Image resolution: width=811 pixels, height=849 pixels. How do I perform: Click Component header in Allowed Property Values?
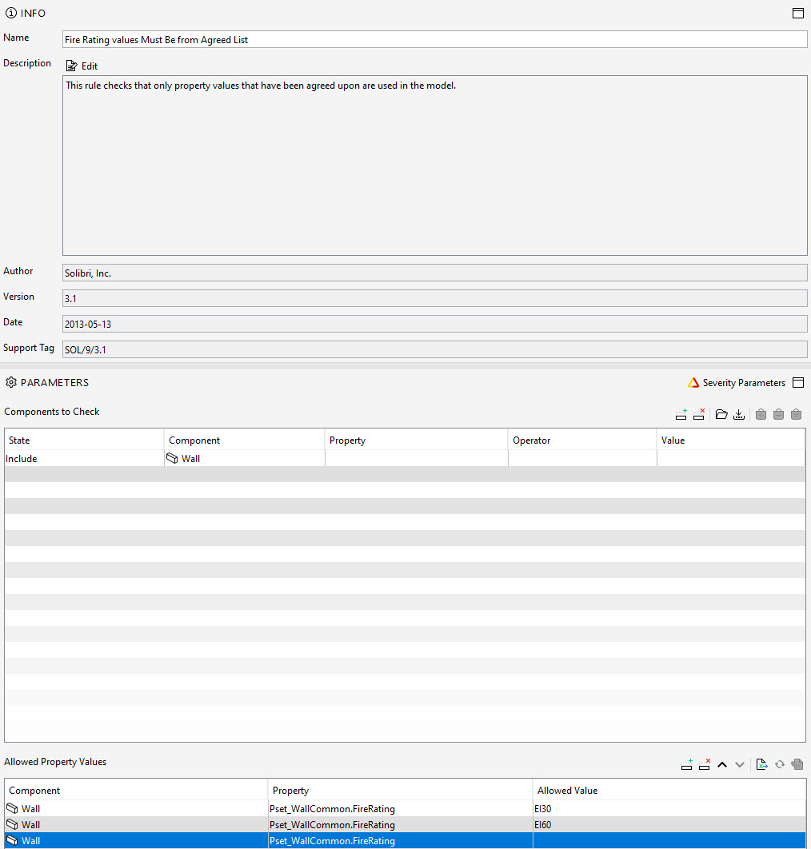tap(136, 791)
